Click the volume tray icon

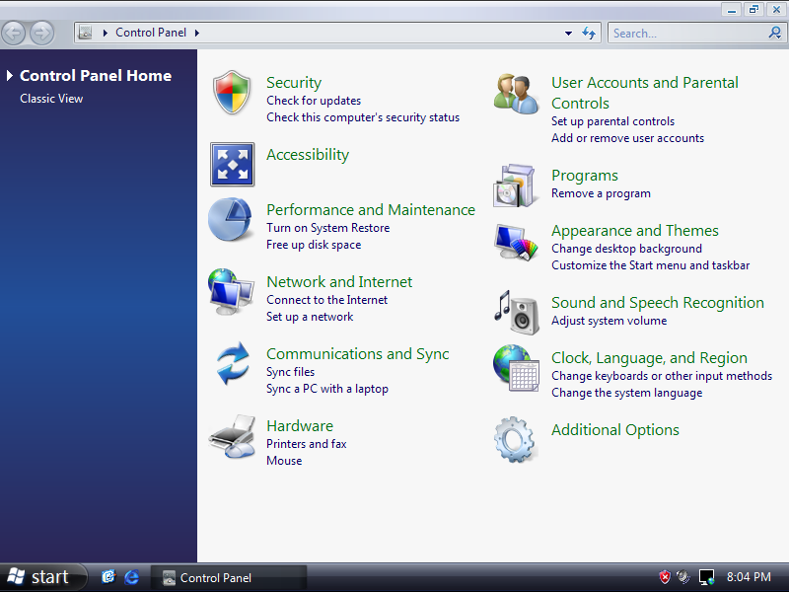(683, 576)
